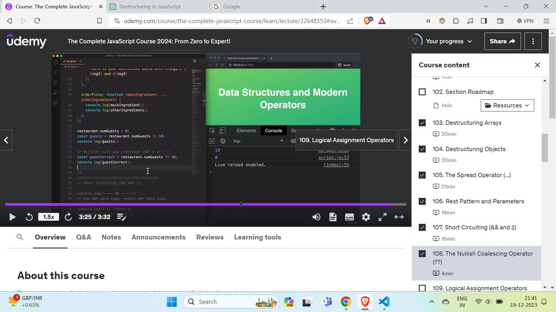
Task: Click the course title in header
Action: (149, 41)
